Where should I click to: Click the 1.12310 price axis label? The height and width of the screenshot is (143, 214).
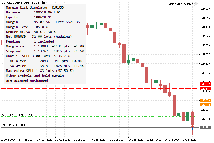[205, 119]
